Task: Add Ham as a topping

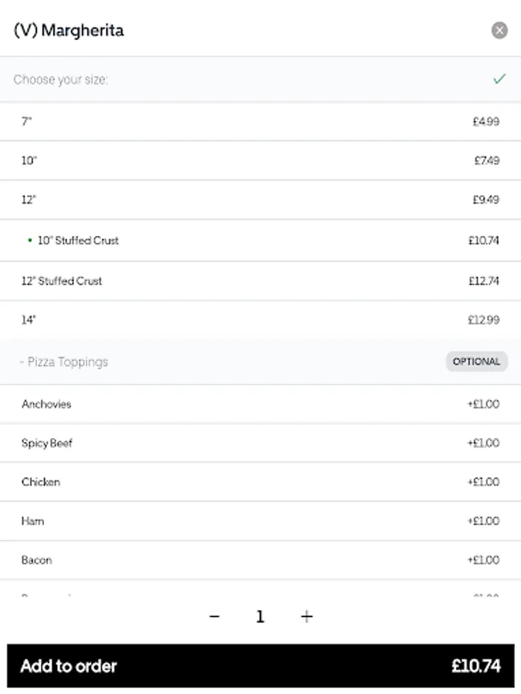Action: (x=260, y=521)
